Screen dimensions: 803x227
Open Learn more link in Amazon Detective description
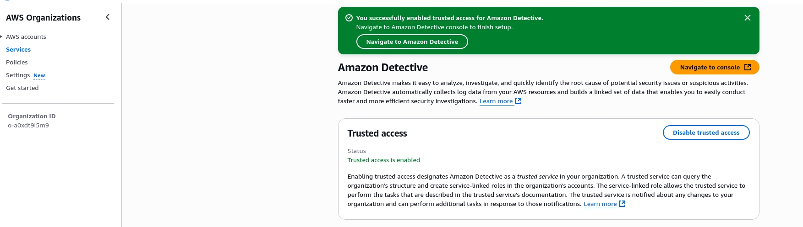[x=496, y=101]
